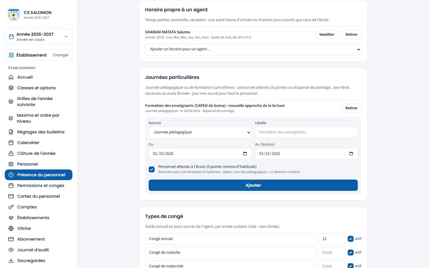The height and width of the screenshot is (268, 429).
Task: Click the globe icon for Vitrine
Action: [x=11, y=228]
